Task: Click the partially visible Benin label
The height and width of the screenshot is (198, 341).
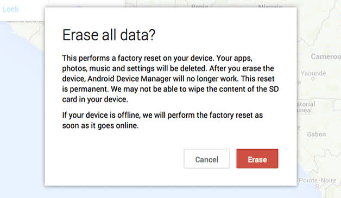Action: pos(200,6)
